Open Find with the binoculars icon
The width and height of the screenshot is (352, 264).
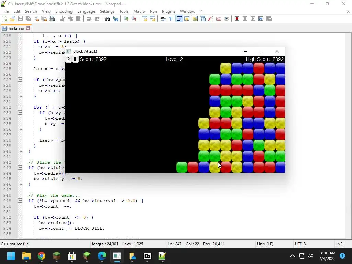pyautogui.click(x=107, y=19)
